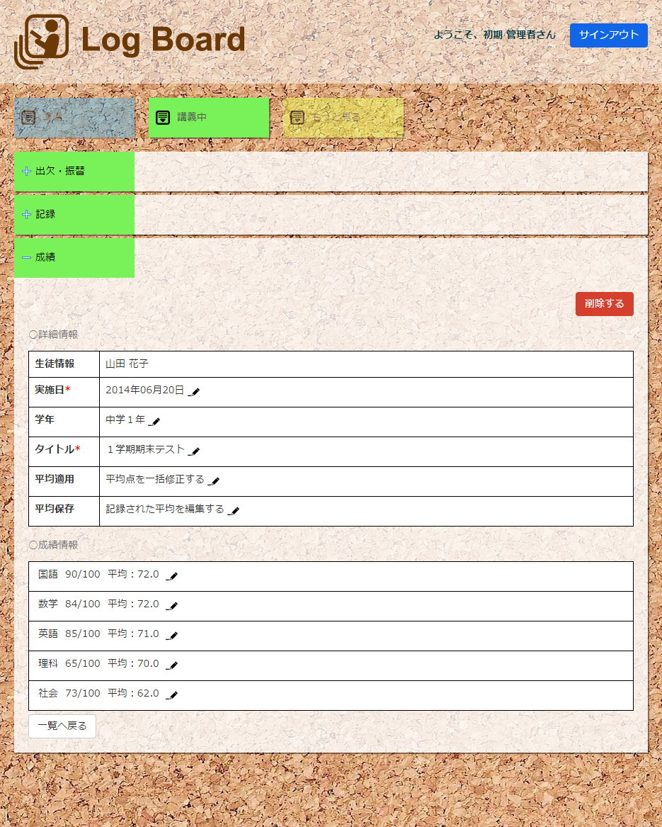Edit the 数学 score with pencil icon

click(x=172, y=606)
